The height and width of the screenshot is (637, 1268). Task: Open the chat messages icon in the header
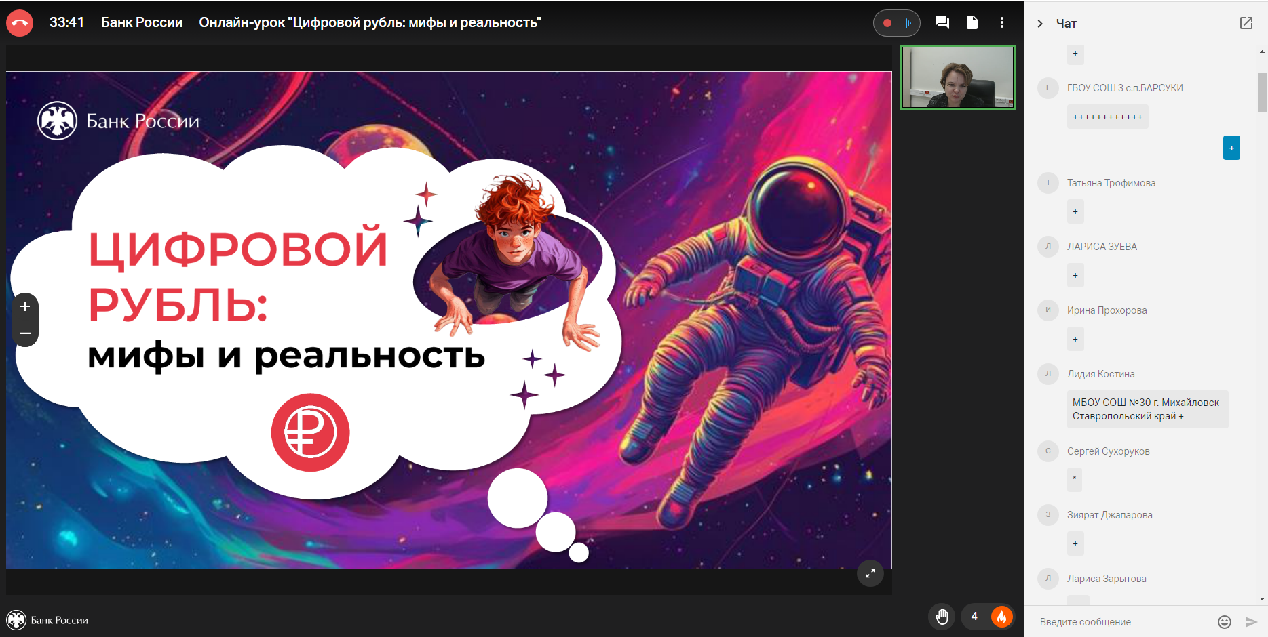(942, 22)
